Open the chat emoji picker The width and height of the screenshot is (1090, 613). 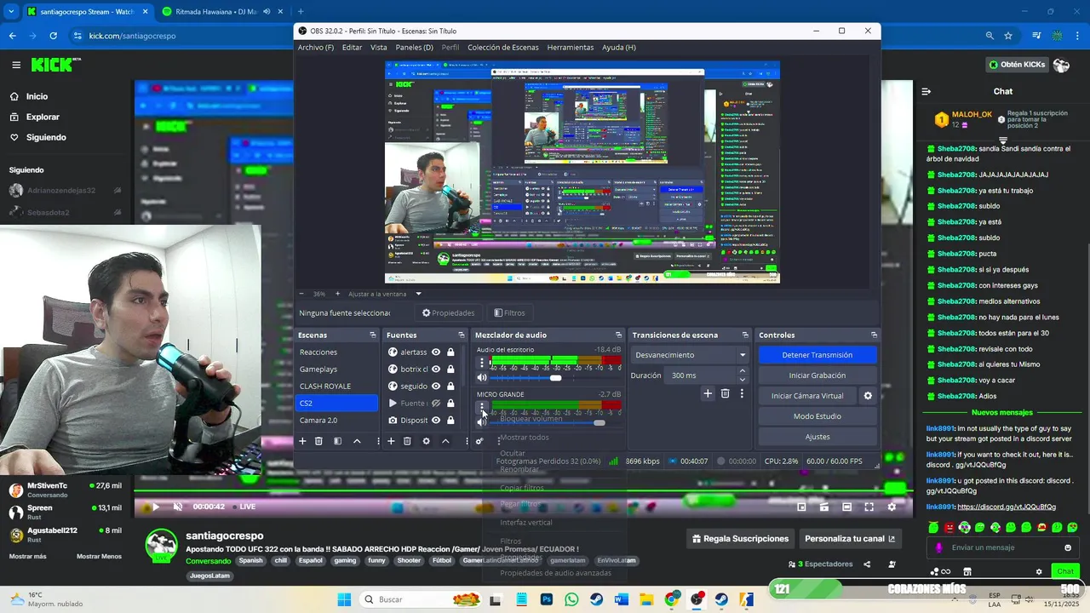click(1068, 547)
